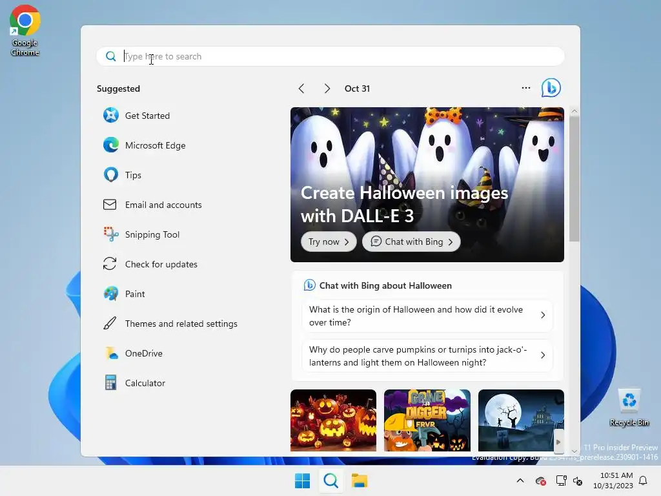This screenshot has width=661, height=496.
Task: Open the Paint app icon
Action: point(111,294)
